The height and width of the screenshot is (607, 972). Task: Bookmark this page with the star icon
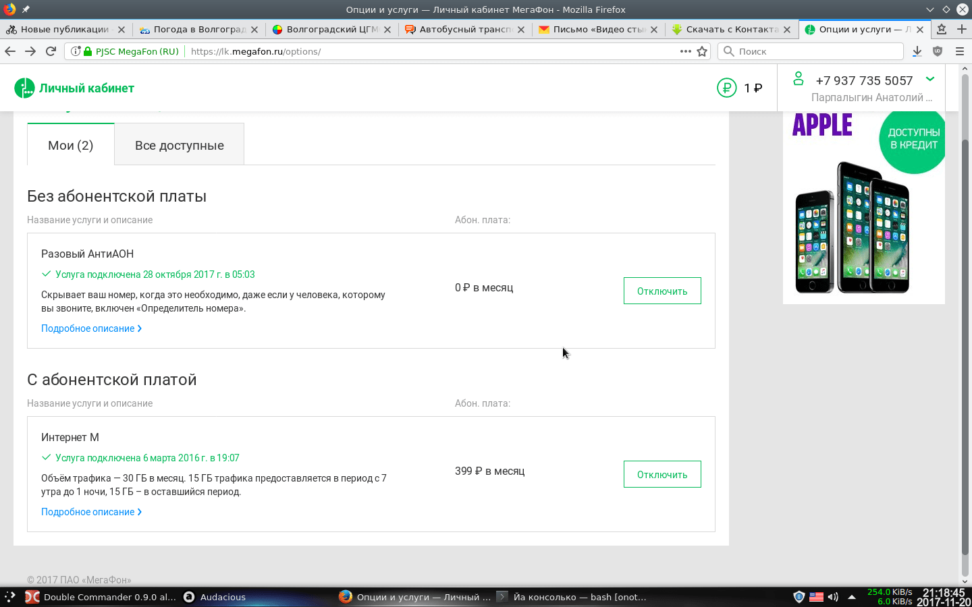[x=702, y=51]
